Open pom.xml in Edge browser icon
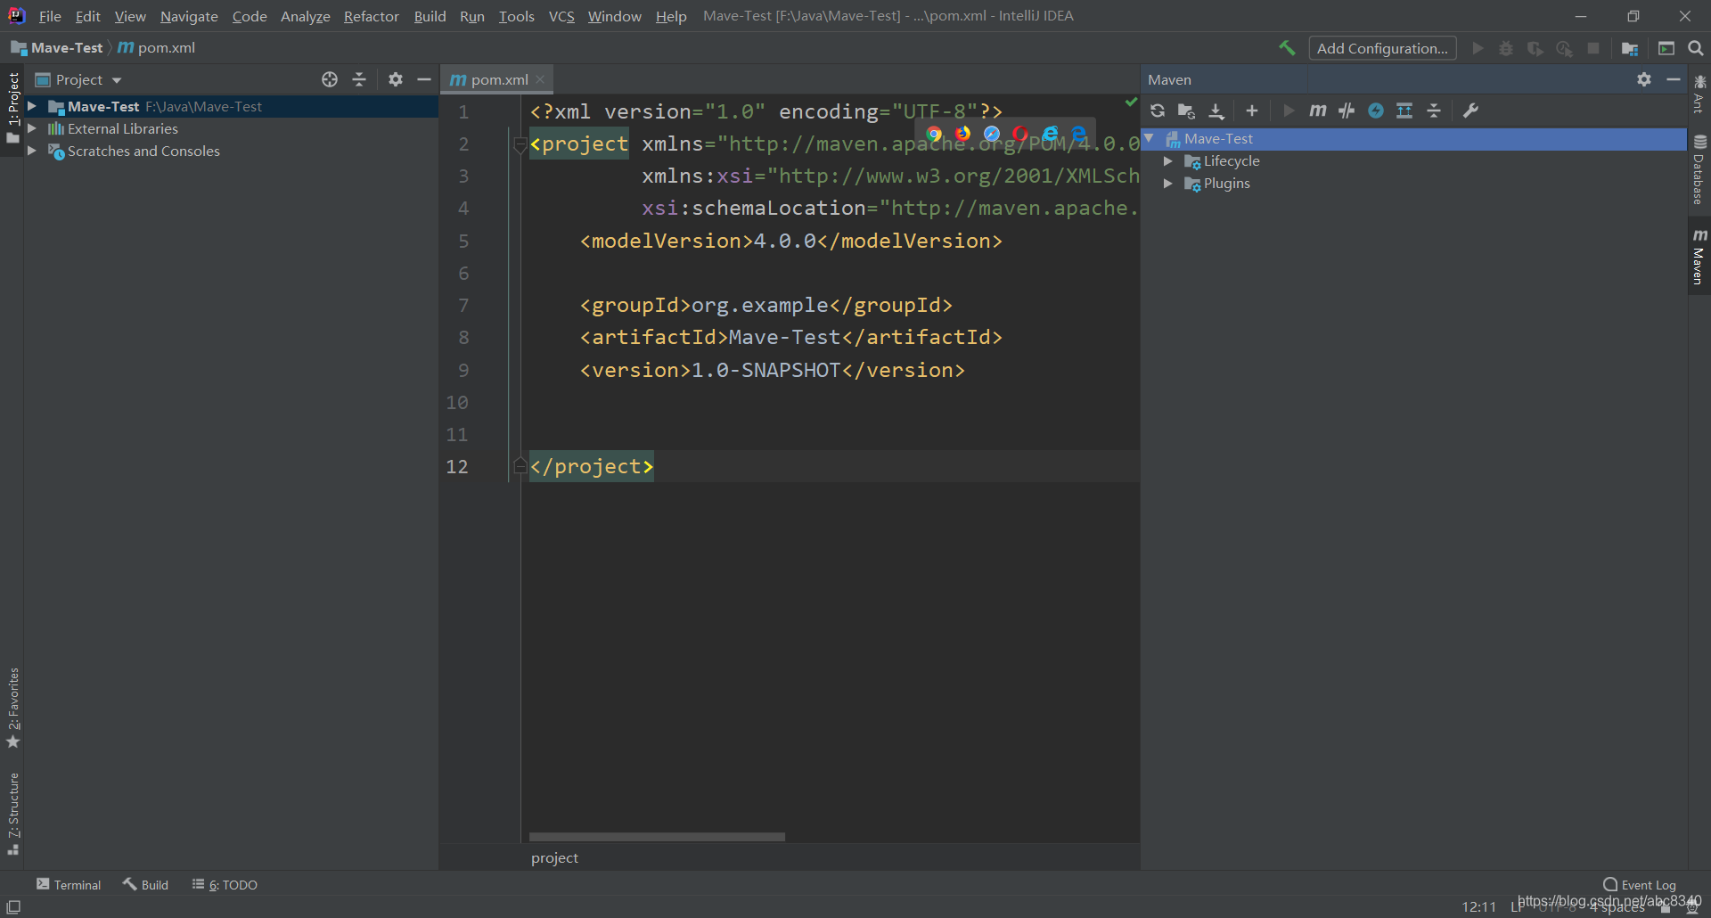Screen dimensions: 1711x918 click(1078, 134)
